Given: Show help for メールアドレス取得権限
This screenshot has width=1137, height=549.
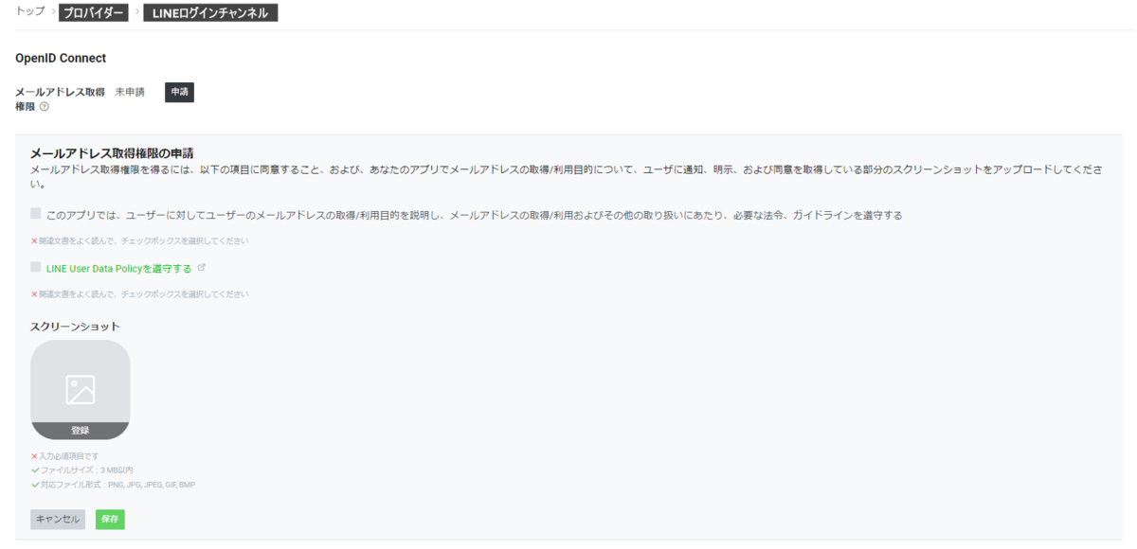Looking at the screenshot, I should pyautogui.click(x=45, y=107).
